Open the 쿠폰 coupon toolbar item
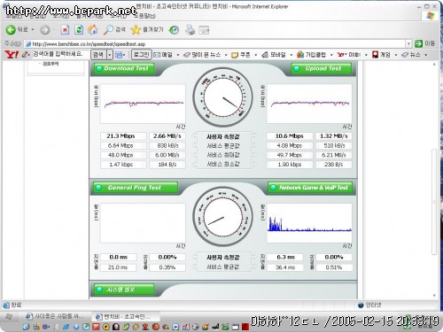443x332 pixels. 241,55
